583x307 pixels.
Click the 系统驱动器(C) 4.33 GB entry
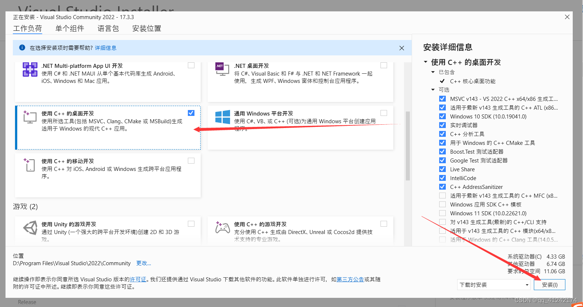click(x=536, y=256)
